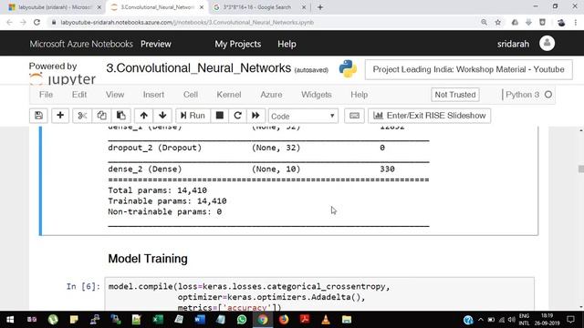Open browser zoom magnifier icon
The image size is (584, 328).
484,22
